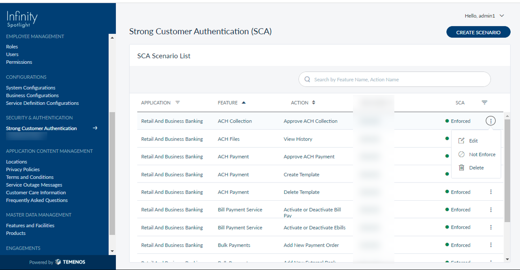The height and width of the screenshot is (270, 520).
Task: Select Delete from the context menu
Action: [476, 168]
